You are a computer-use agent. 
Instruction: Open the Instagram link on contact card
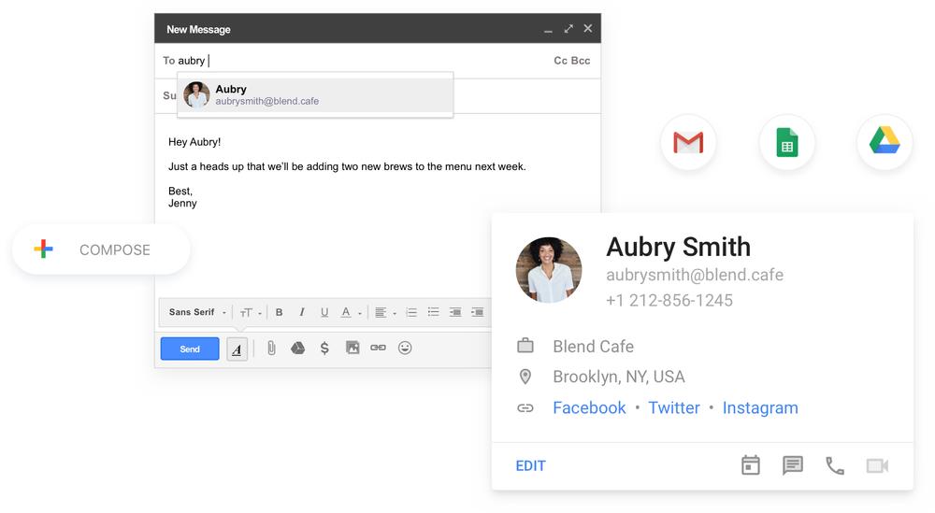tap(760, 407)
